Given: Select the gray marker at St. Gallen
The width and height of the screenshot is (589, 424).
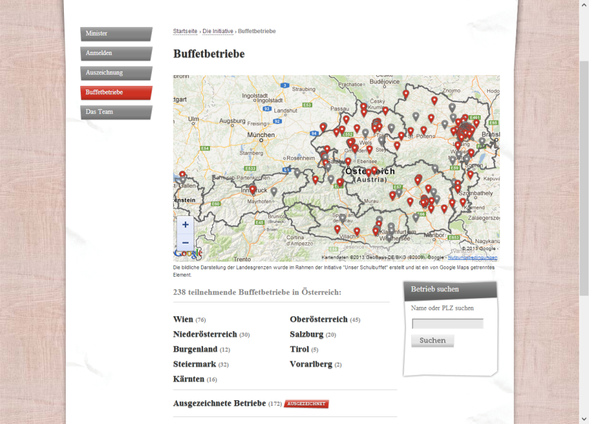Looking at the screenshot, I should pos(182,180).
